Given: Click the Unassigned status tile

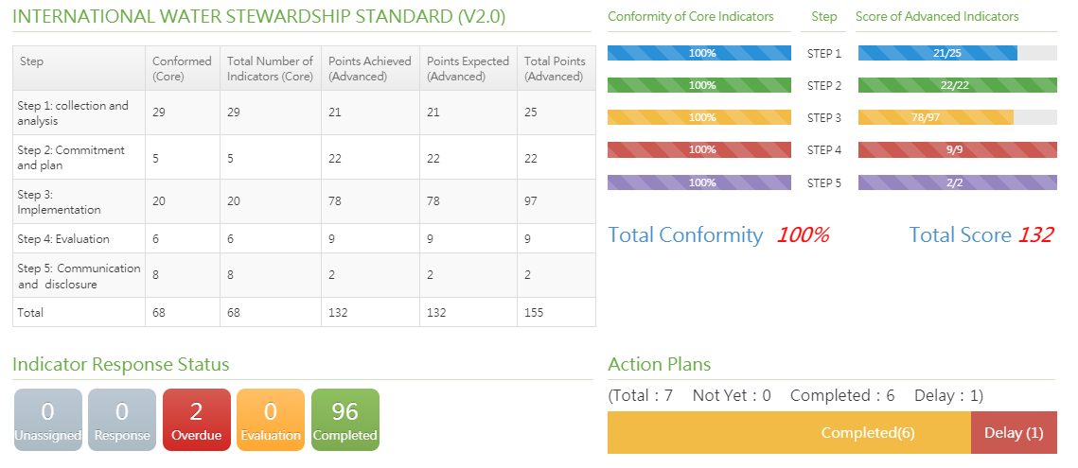Looking at the screenshot, I should 47,420.
